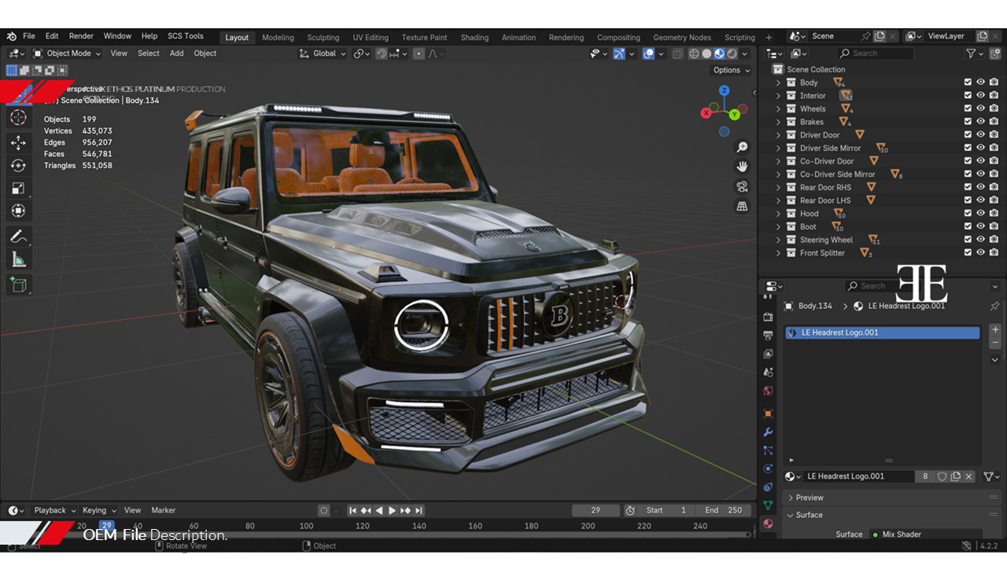This screenshot has height=566, width=1007.
Task: Open the timeline Keying popover
Action: (98, 510)
